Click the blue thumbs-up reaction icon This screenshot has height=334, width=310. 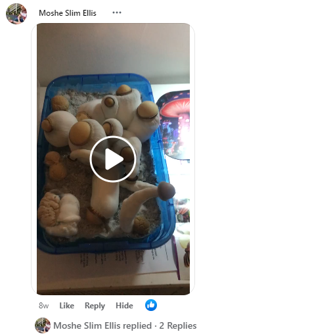(x=151, y=305)
